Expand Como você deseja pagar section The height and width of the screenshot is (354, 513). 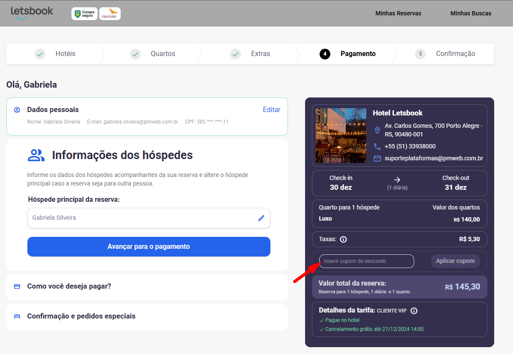coord(147,286)
